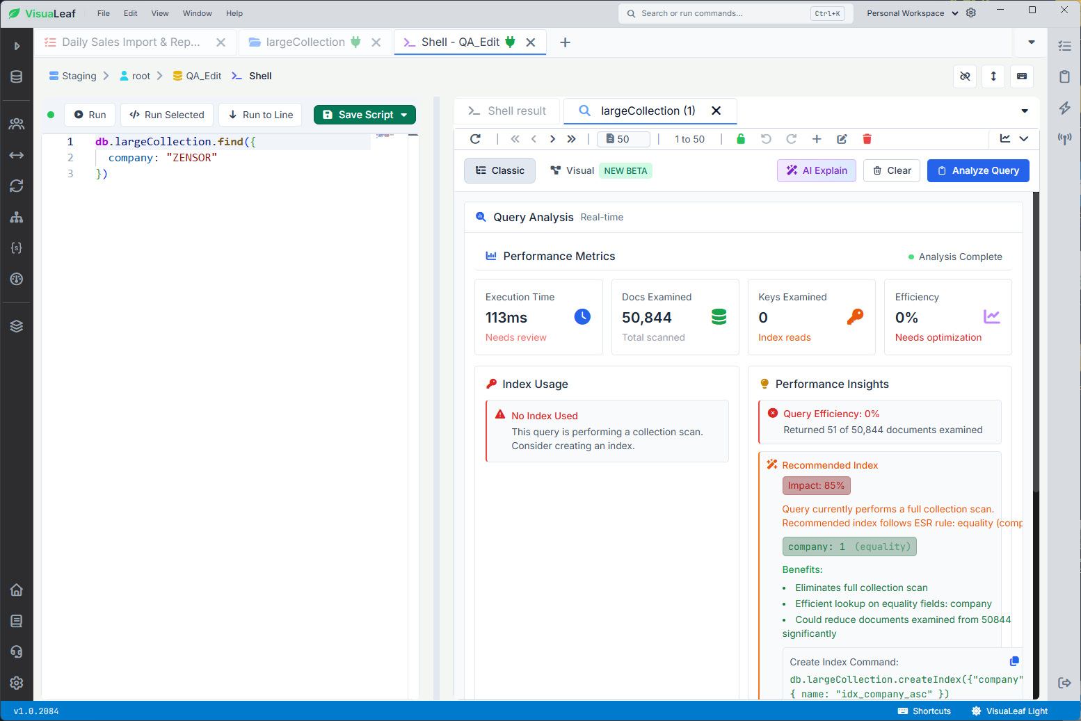Image resolution: width=1081 pixels, height=721 pixels.
Task: Expand the left sidebar arrow
Action: coord(17,46)
